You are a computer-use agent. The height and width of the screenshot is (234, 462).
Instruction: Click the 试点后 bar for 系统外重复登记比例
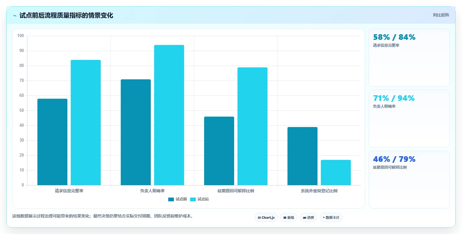(336, 173)
